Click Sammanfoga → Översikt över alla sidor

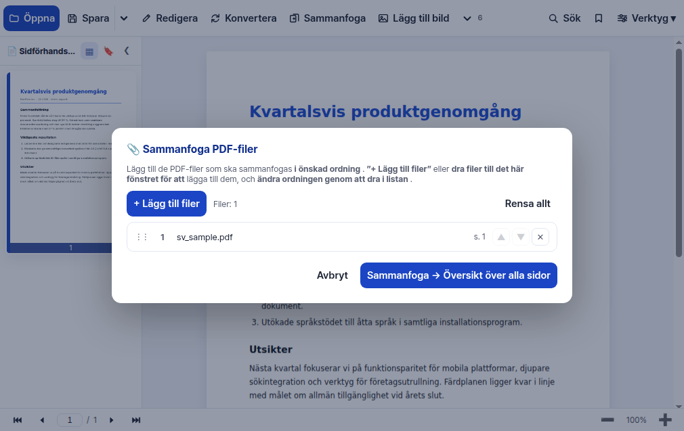click(x=458, y=275)
